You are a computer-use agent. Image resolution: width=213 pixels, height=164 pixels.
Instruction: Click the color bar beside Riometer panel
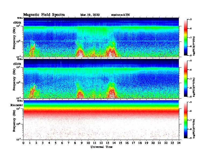(186, 120)
